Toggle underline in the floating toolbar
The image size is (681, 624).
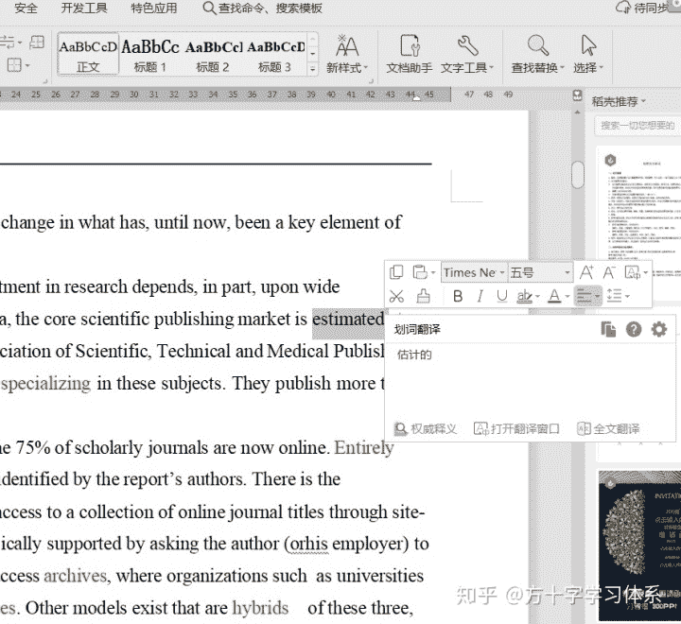point(501,297)
